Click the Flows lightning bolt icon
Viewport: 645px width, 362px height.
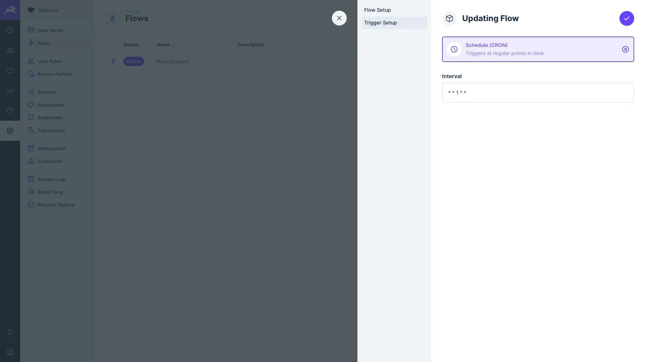(31, 43)
